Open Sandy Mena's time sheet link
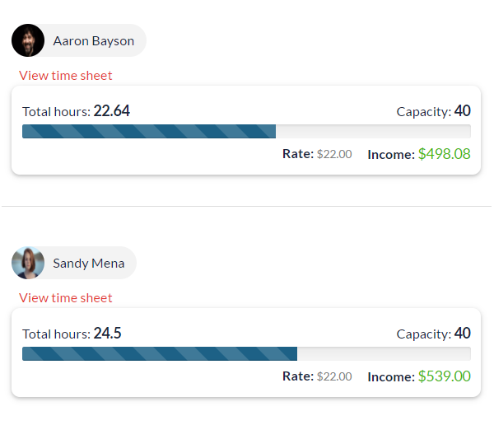The height and width of the screenshot is (425, 494). click(x=66, y=298)
